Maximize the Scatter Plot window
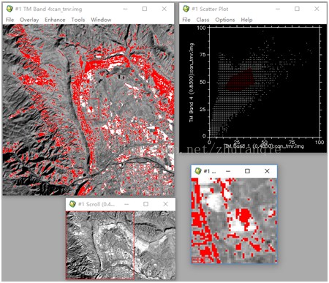 (x=297, y=9)
